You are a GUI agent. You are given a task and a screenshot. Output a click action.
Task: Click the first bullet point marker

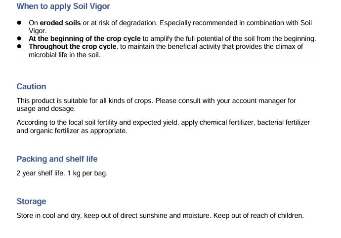pyautogui.click(x=20, y=23)
